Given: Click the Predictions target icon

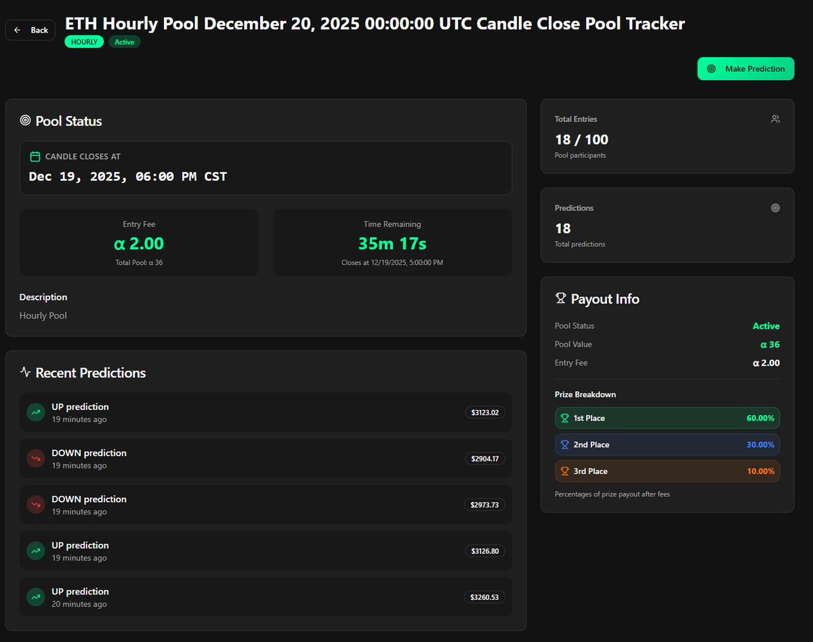Looking at the screenshot, I should point(776,207).
